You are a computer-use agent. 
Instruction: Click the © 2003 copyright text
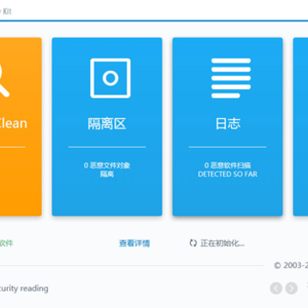(291, 265)
